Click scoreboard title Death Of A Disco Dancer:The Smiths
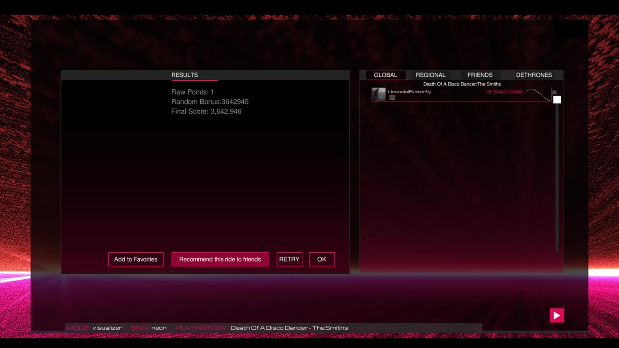The image size is (619, 348). pyautogui.click(x=462, y=84)
